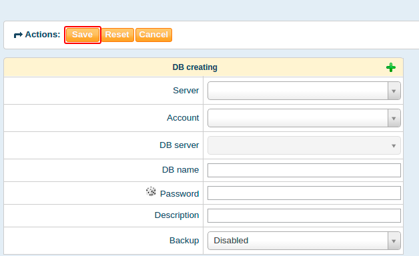Click the Reset button

[x=117, y=35]
